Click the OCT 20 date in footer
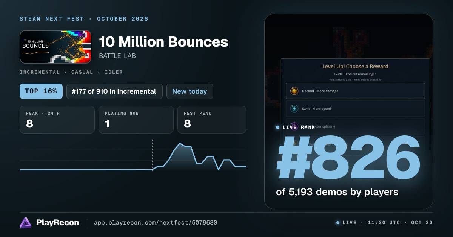Image resolution: width=453 pixels, height=237 pixels. pos(422,223)
